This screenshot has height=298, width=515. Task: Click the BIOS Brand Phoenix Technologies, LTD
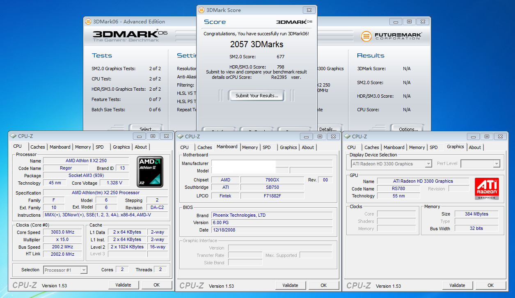272,215
